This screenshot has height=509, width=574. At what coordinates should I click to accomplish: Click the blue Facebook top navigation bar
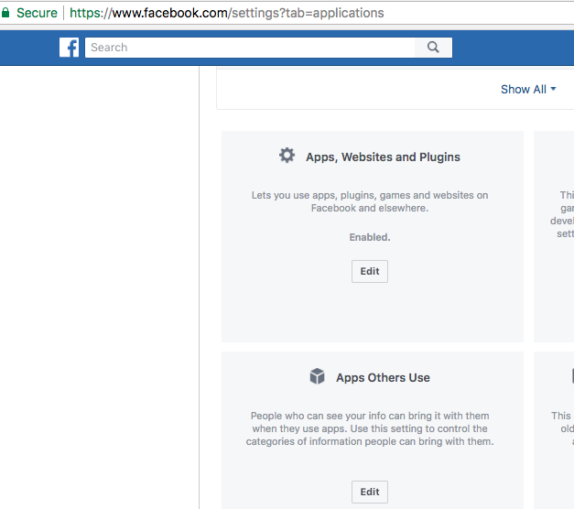click(x=513, y=48)
